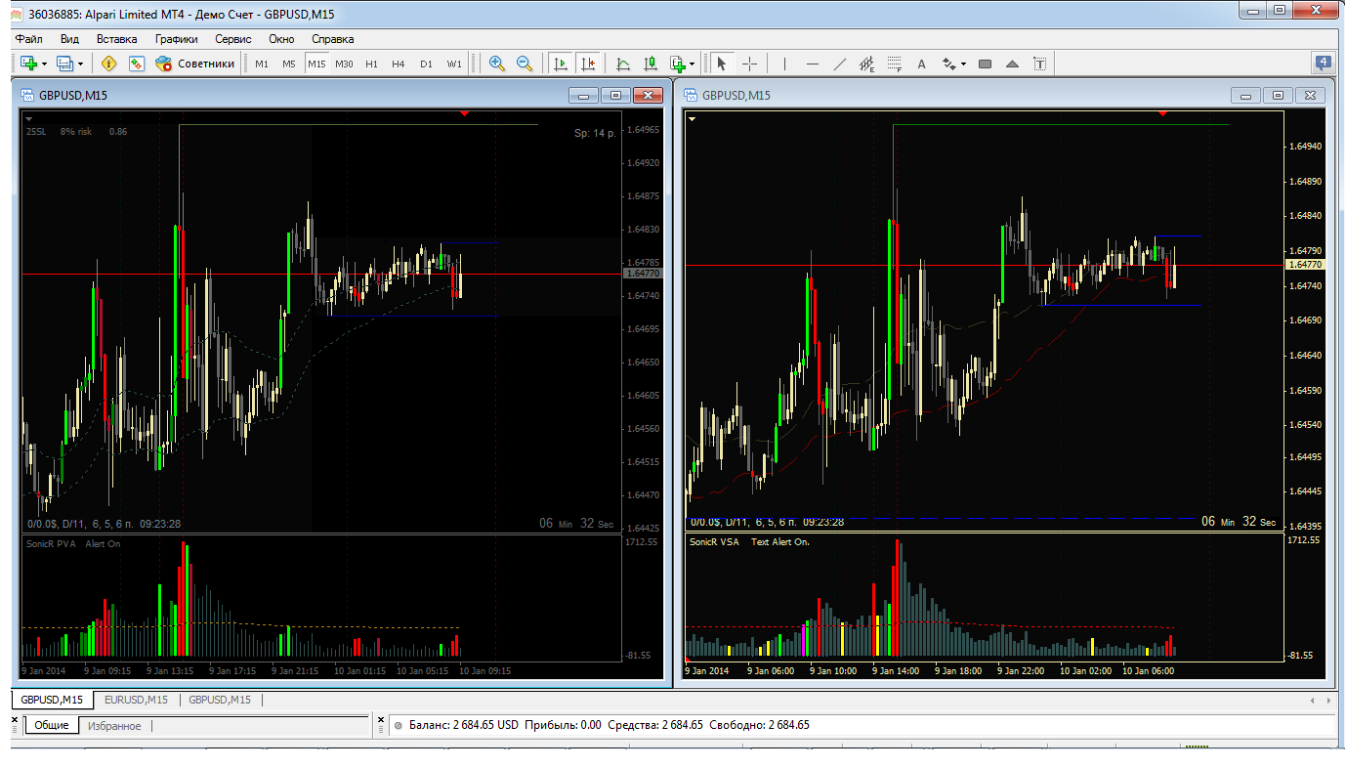1346x768 pixels.
Task: Zoom out the chart with magnifier minus
Action: click(x=525, y=64)
